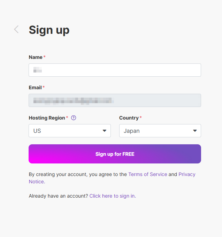Click the Sign up page heading
The width and height of the screenshot is (222, 237).
pyautogui.click(x=49, y=30)
